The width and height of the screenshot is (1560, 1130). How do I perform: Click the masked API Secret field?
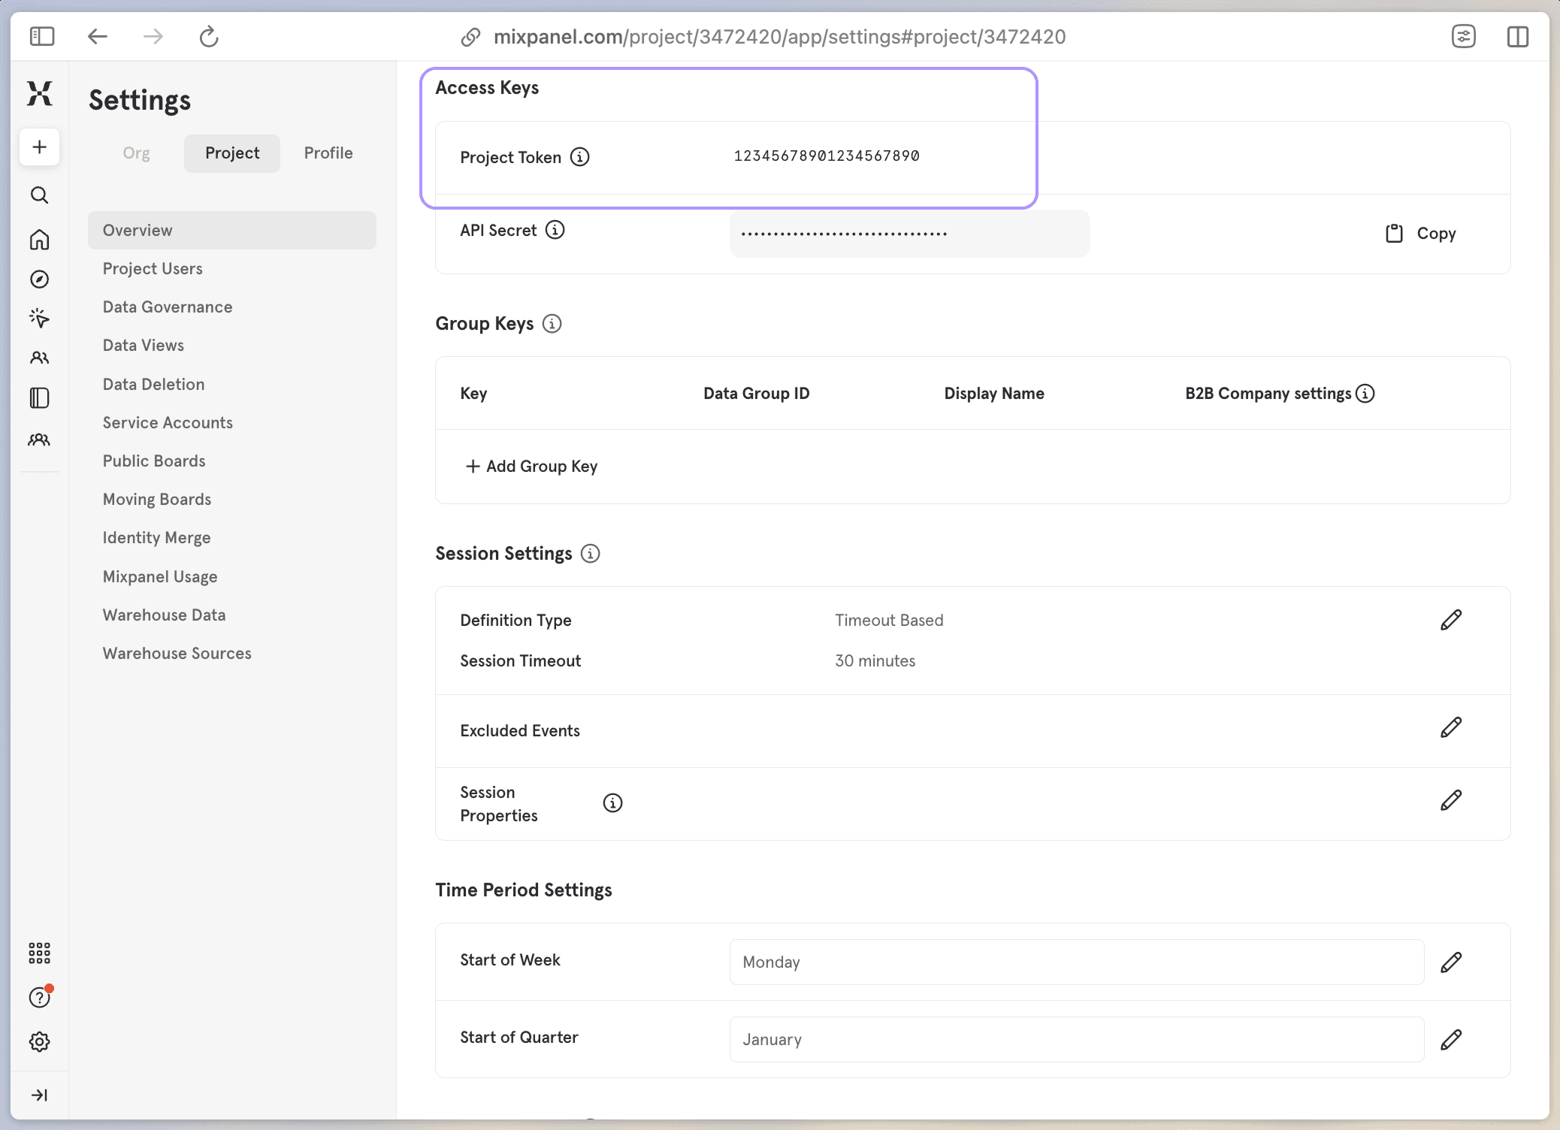(x=909, y=234)
